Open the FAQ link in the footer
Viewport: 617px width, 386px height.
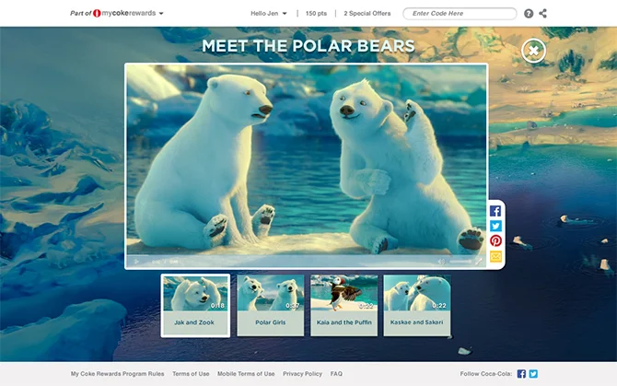(x=336, y=374)
